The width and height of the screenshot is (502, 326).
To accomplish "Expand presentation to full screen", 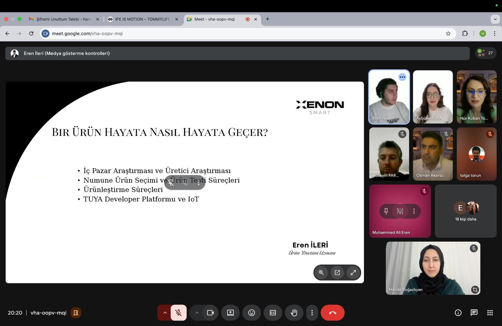I will pyautogui.click(x=353, y=272).
